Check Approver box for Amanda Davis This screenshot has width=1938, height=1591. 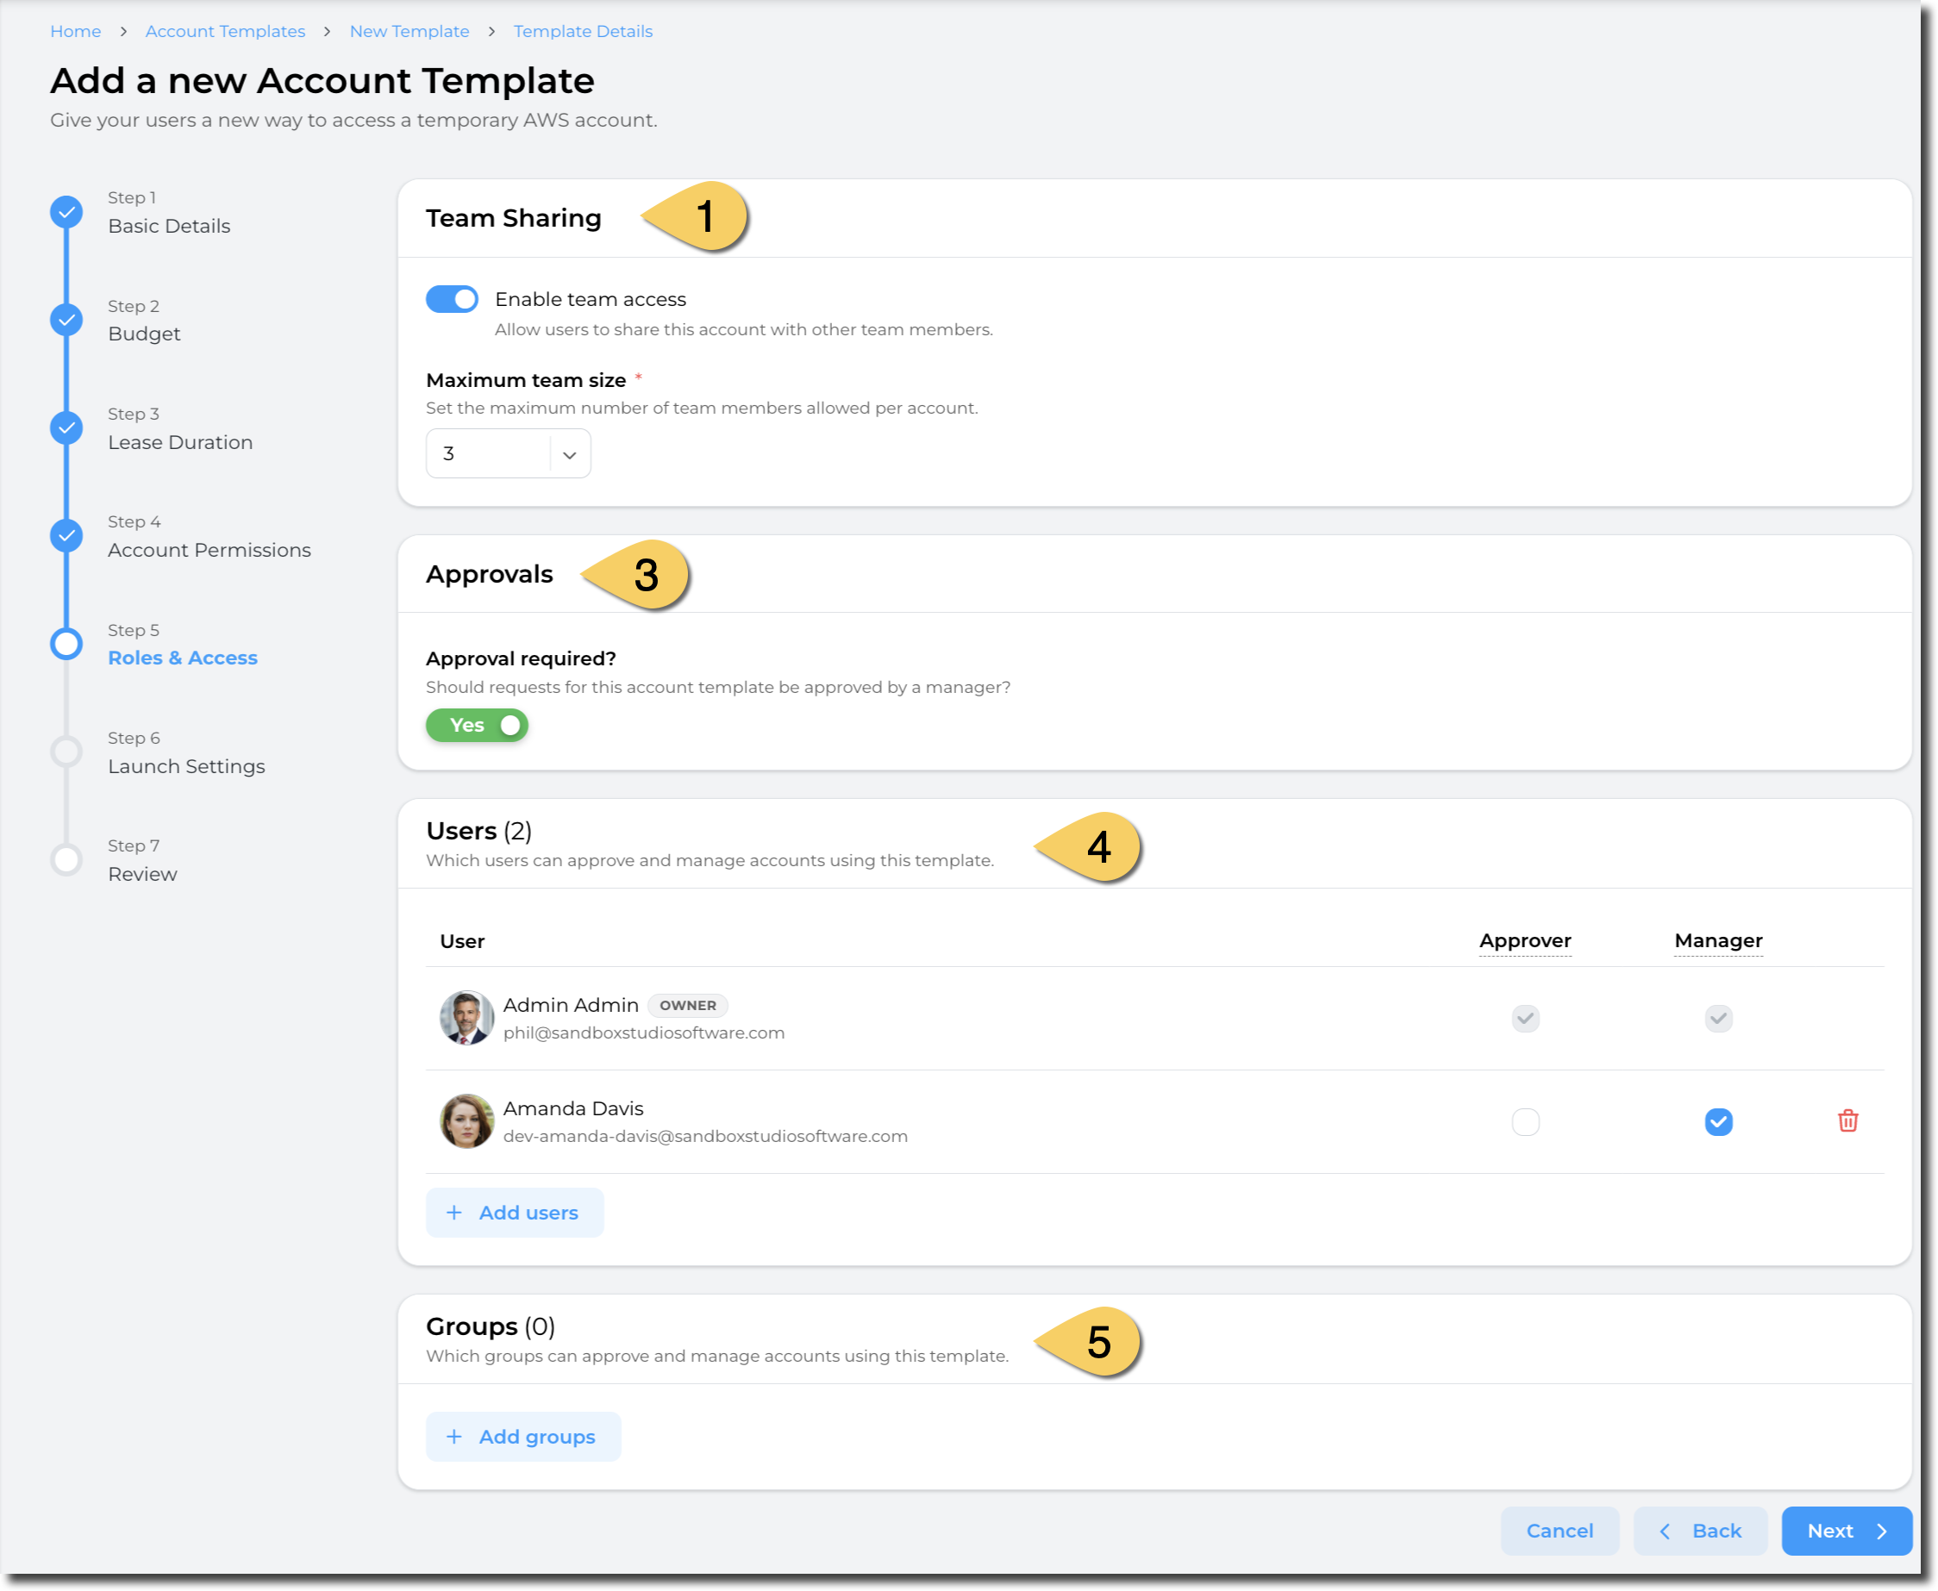click(1524, 1120)
